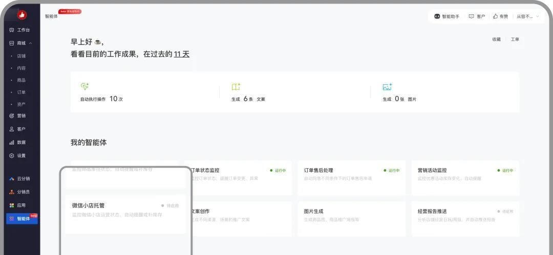Click the Youzan thumbs-up logo
The image size is (553, 255).
pos(22,15)
